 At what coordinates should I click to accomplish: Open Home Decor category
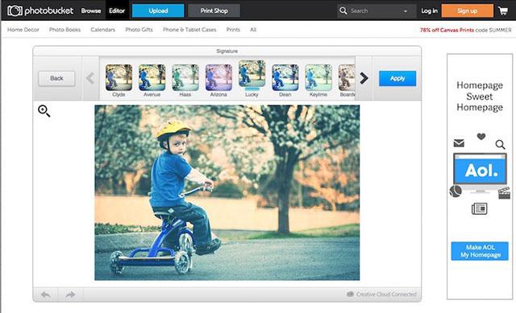click(23, 30)
